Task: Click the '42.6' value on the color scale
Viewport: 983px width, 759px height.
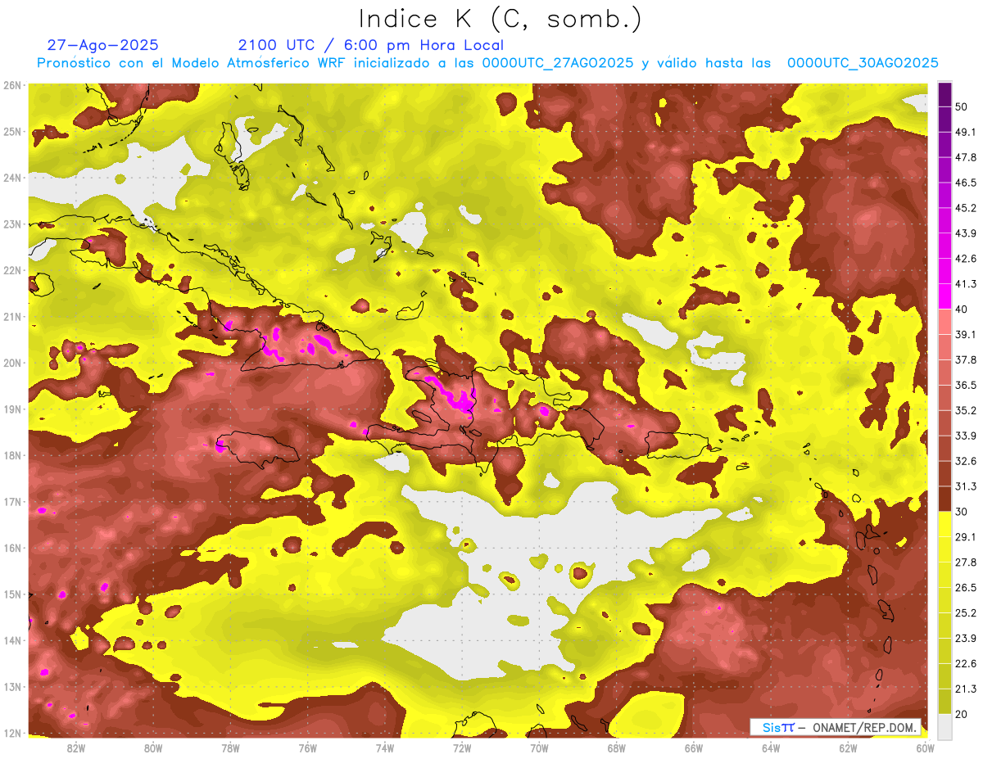Action: (966, 259)
